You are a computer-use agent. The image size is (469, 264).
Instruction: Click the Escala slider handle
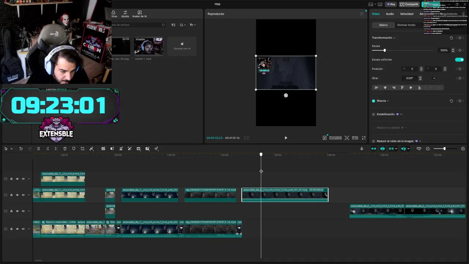(x=384, y=50)
